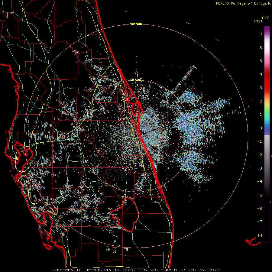The height and width of the screenshot is (272, 272).
Task: Click the 6 value on color scale
Action: (261, 47)
